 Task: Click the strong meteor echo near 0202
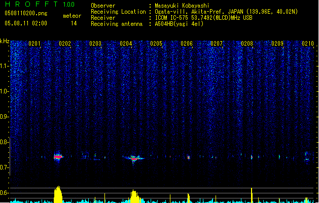click(58, 157)
